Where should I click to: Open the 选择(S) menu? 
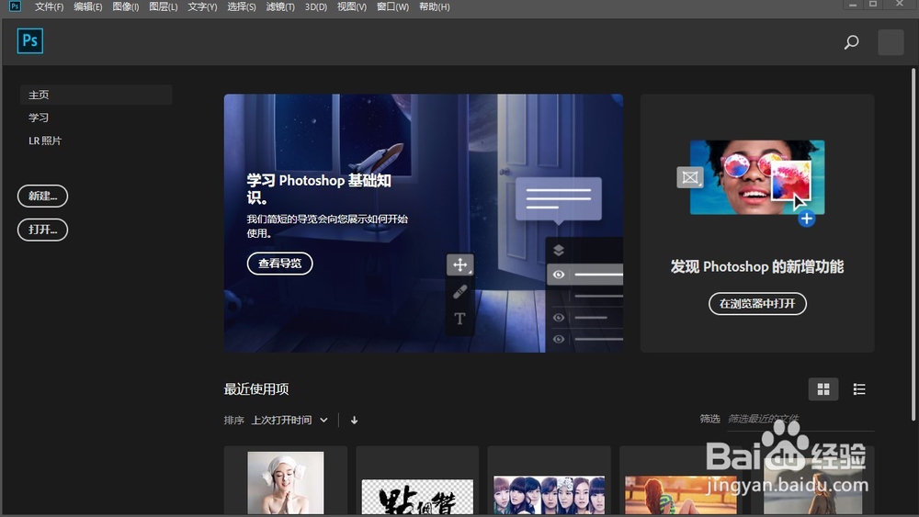point(242,7)
